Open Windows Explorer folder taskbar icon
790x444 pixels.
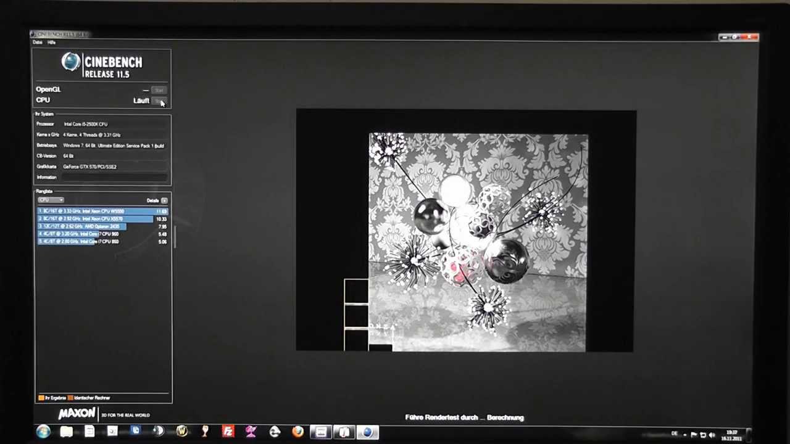point(66,432)
